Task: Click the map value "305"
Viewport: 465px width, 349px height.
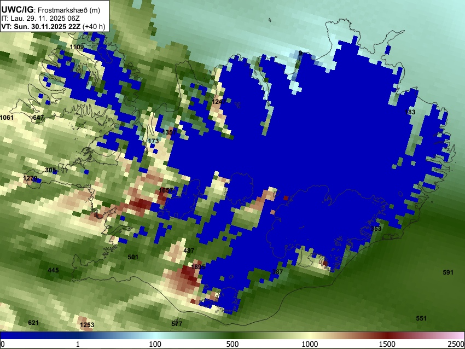Action: (50, 170)
